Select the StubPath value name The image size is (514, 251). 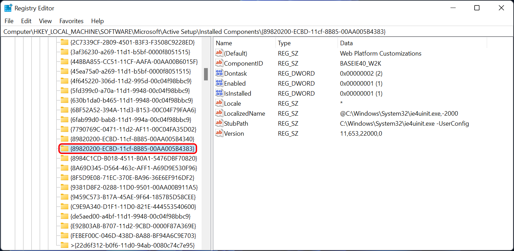tap(236, 124)
